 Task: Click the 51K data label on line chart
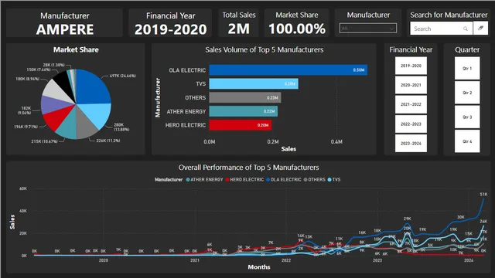[483, 195]
